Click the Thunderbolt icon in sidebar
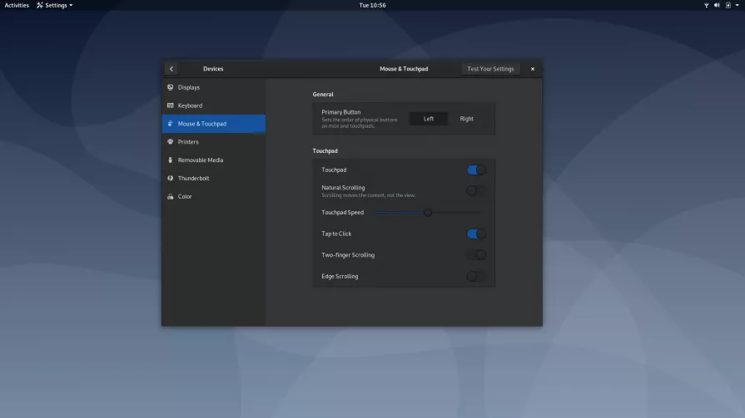Screen dimensions: 745x418 pos(170,178)
